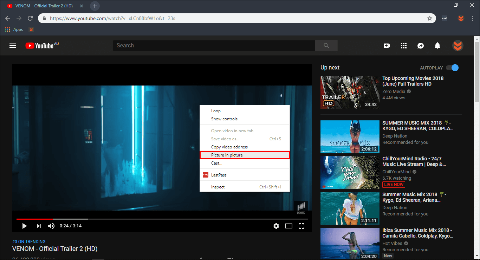Image resolution: width=480 pixels, height=260 pixels.
Task: Click the YouTube search input field
Action: pos(214,46)
